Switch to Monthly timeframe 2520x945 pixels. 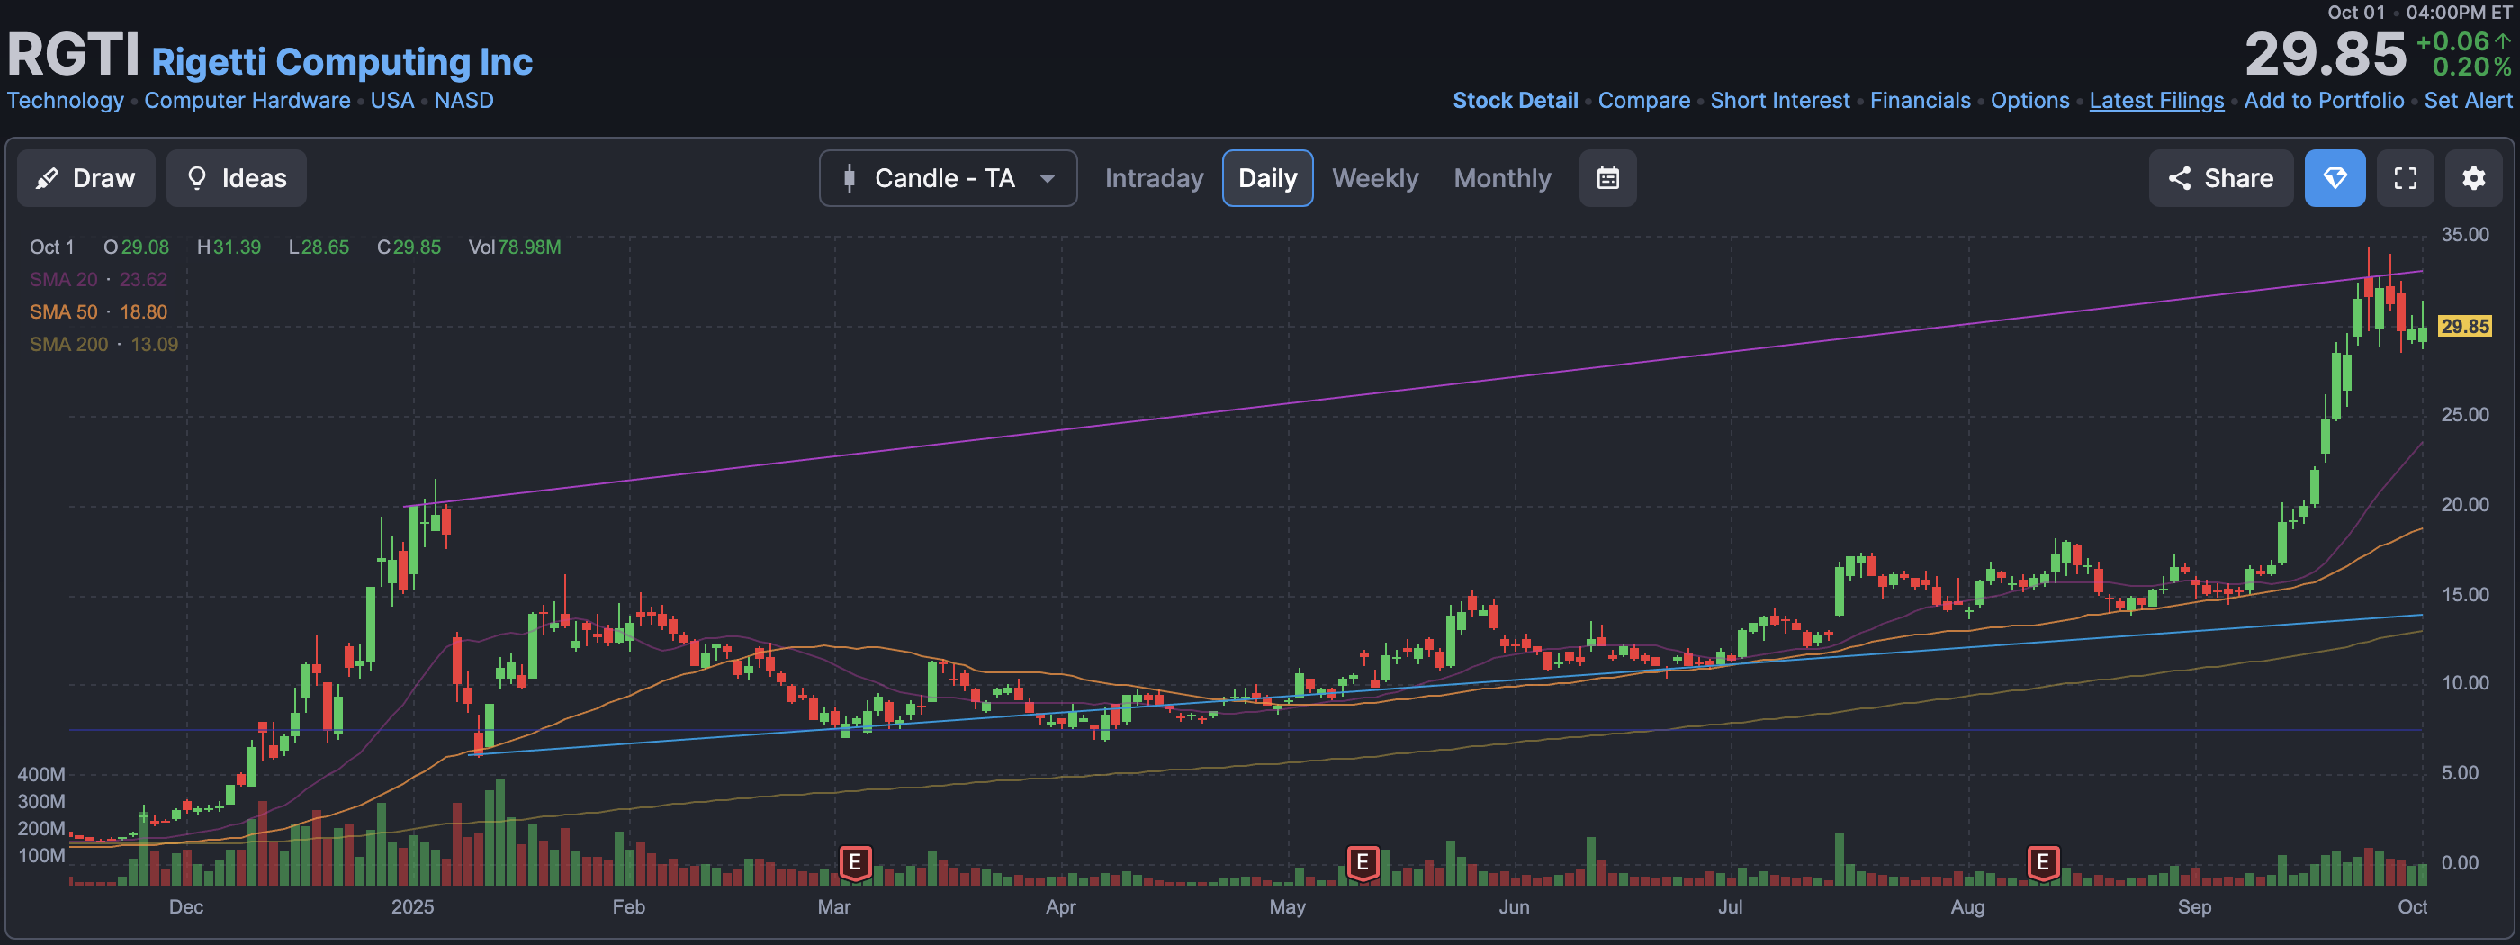(x=1501, y=178)
